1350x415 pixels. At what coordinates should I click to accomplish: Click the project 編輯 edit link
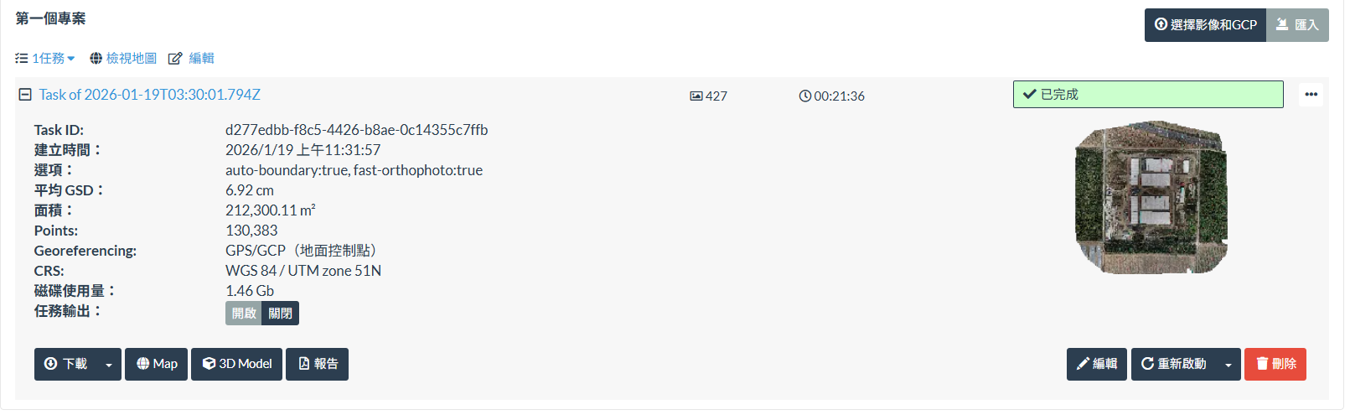pos(192,59)
